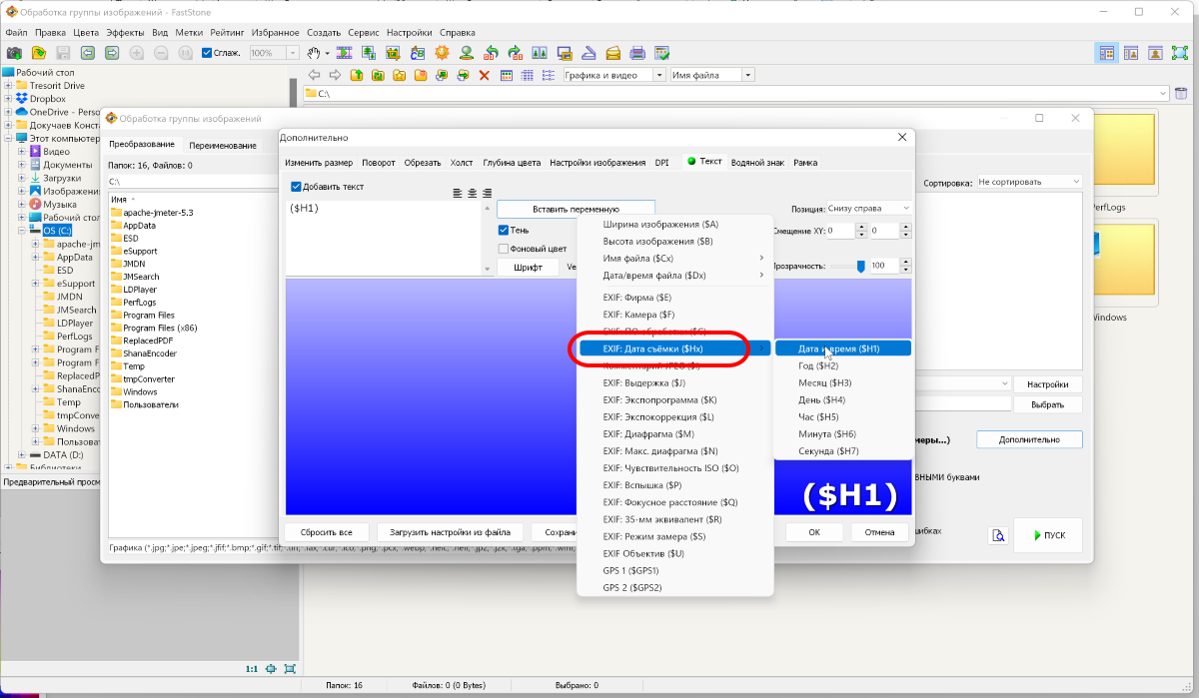
Task: Go to next image with right arrow icon
Action: pos(111,53)
